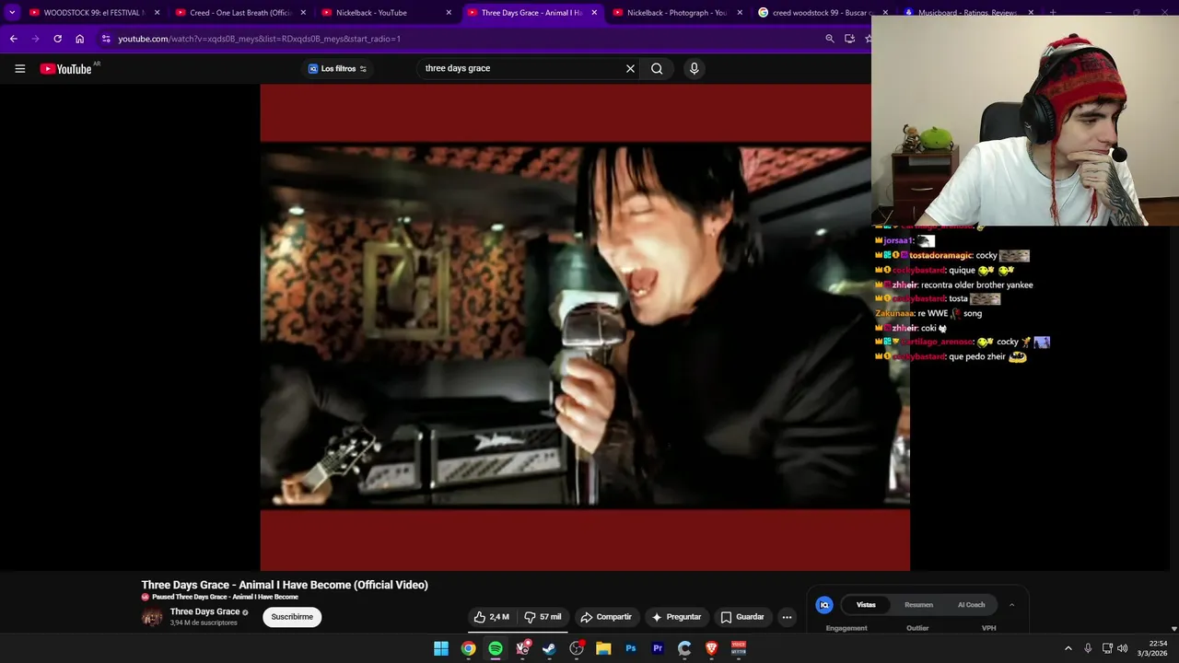Open the browser home page icon

(x=80, y=39)
